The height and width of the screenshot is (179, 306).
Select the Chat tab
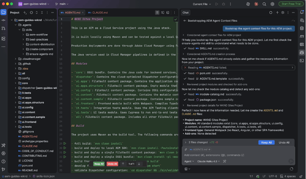pos(185,13)
